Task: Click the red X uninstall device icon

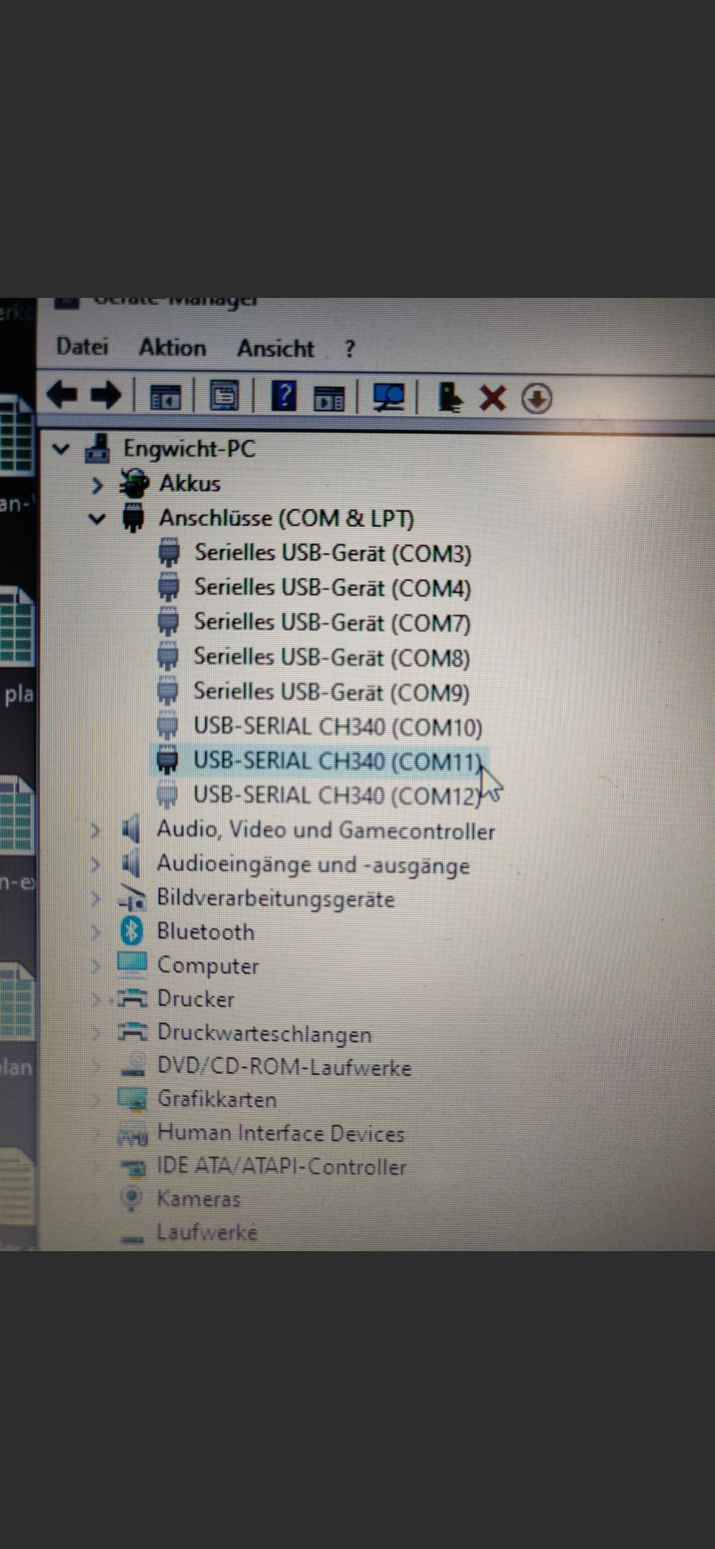Action: tap(493, 399)
